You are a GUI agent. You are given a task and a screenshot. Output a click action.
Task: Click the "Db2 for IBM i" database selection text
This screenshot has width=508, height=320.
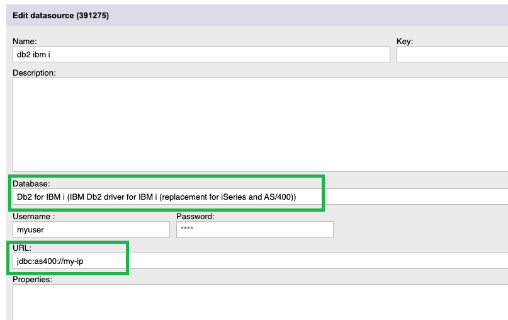41,197
